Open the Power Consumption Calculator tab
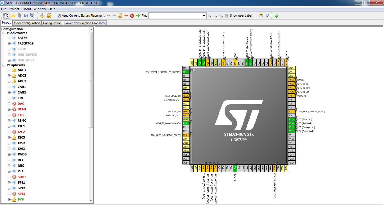The width and height of the screenshot is (384, 205). [84, 23]
